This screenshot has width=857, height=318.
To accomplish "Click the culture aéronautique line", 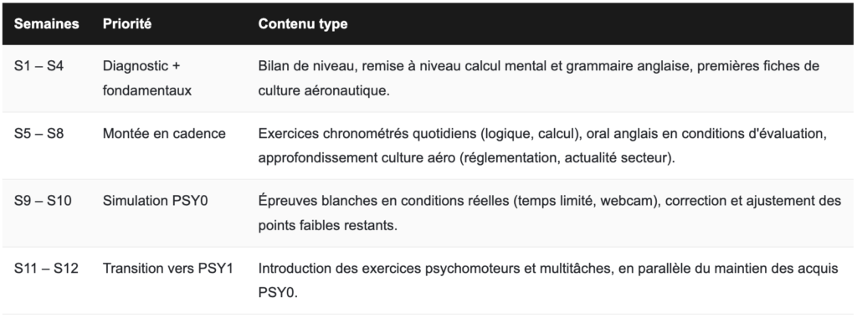I will pyautogui.click(x=324, y=90).
